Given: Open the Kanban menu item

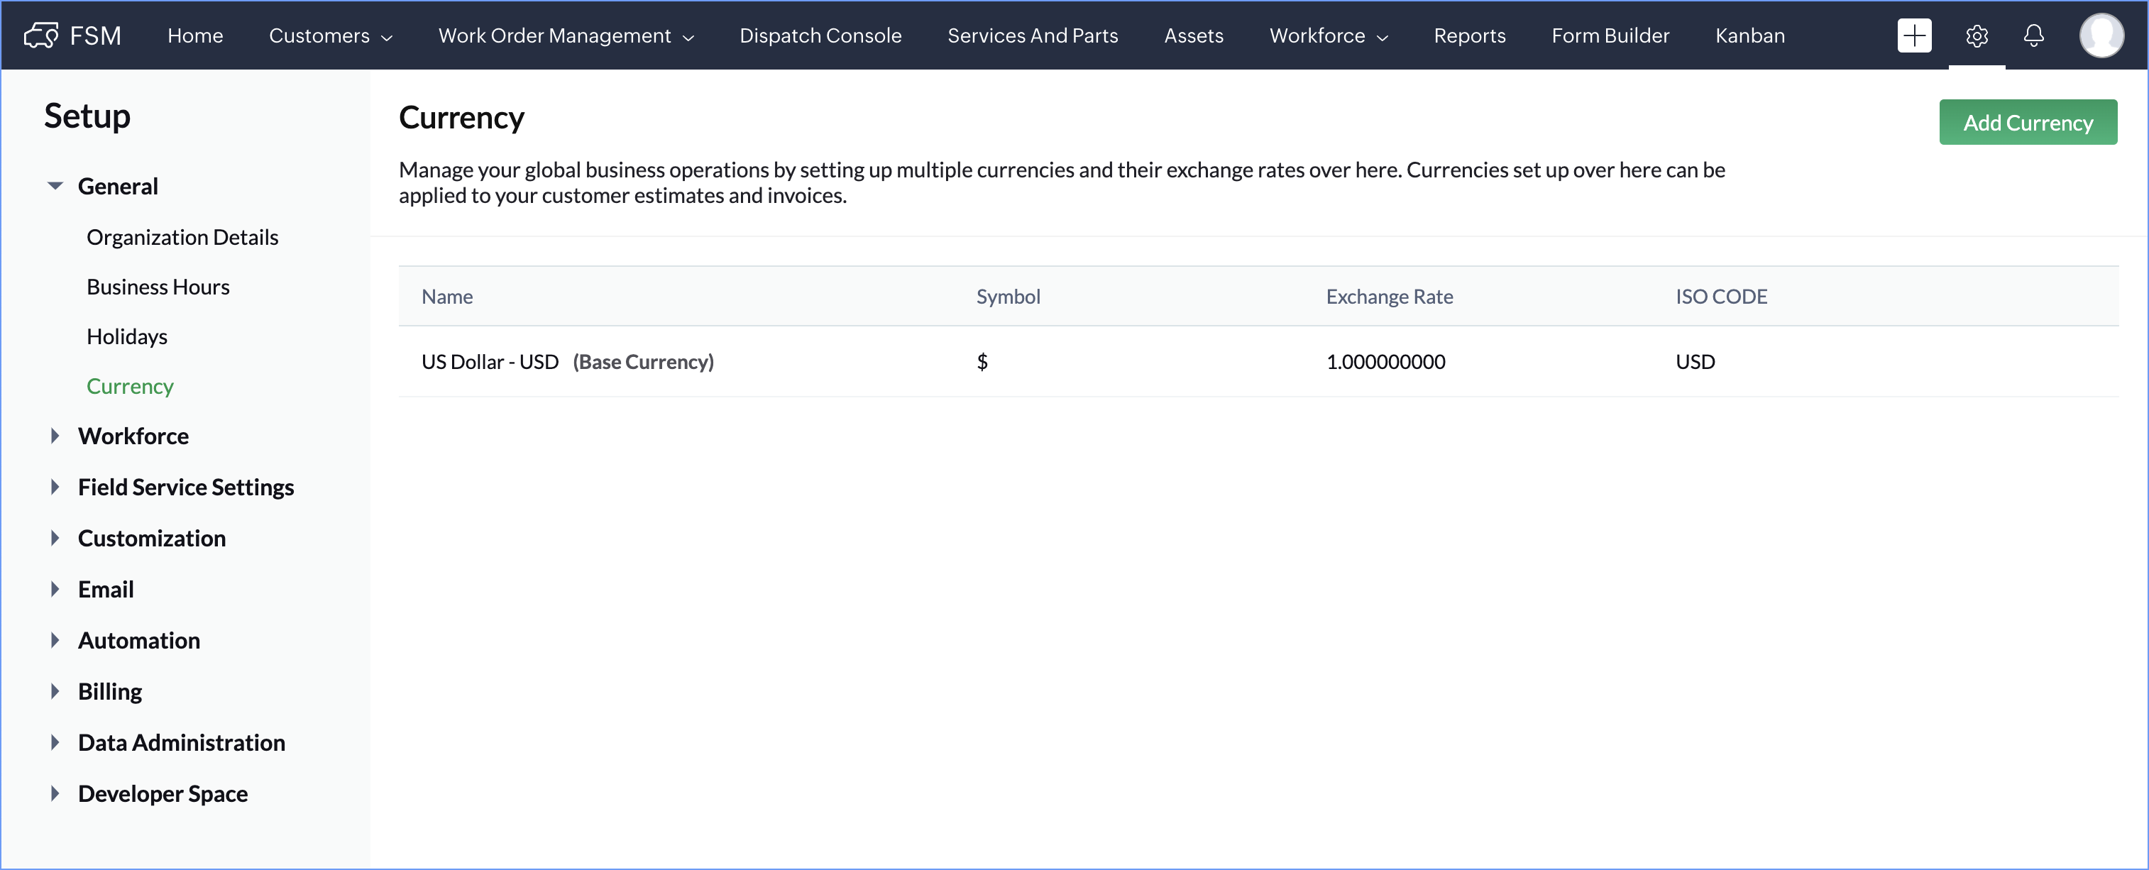Looking at the screenshot, I should tap(1749, 35).
